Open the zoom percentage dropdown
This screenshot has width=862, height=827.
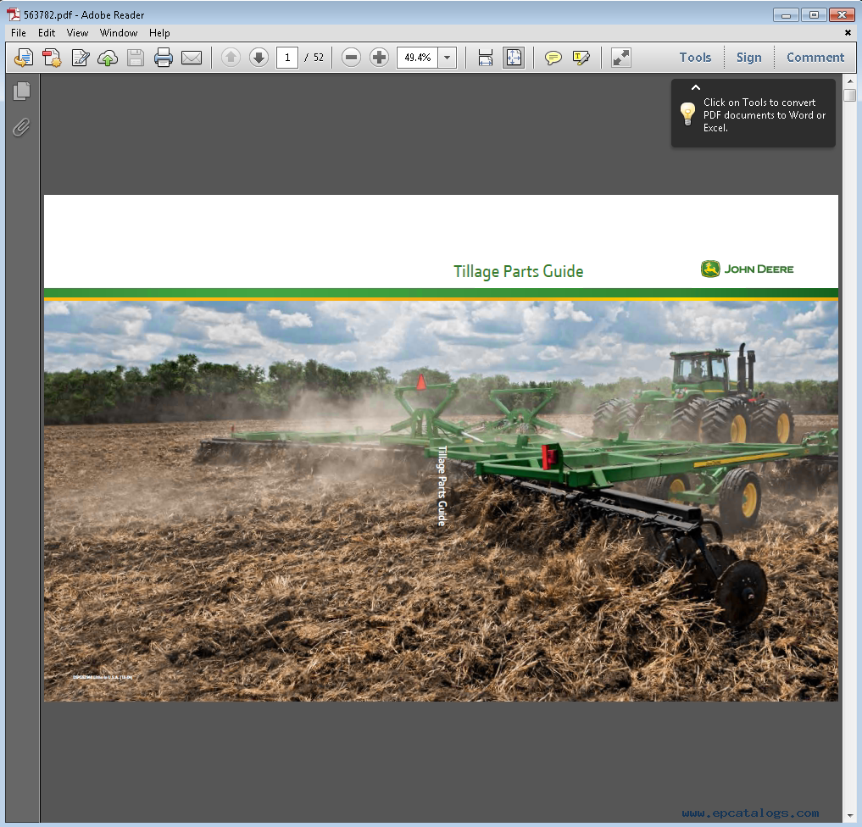(x=448, y=58)
